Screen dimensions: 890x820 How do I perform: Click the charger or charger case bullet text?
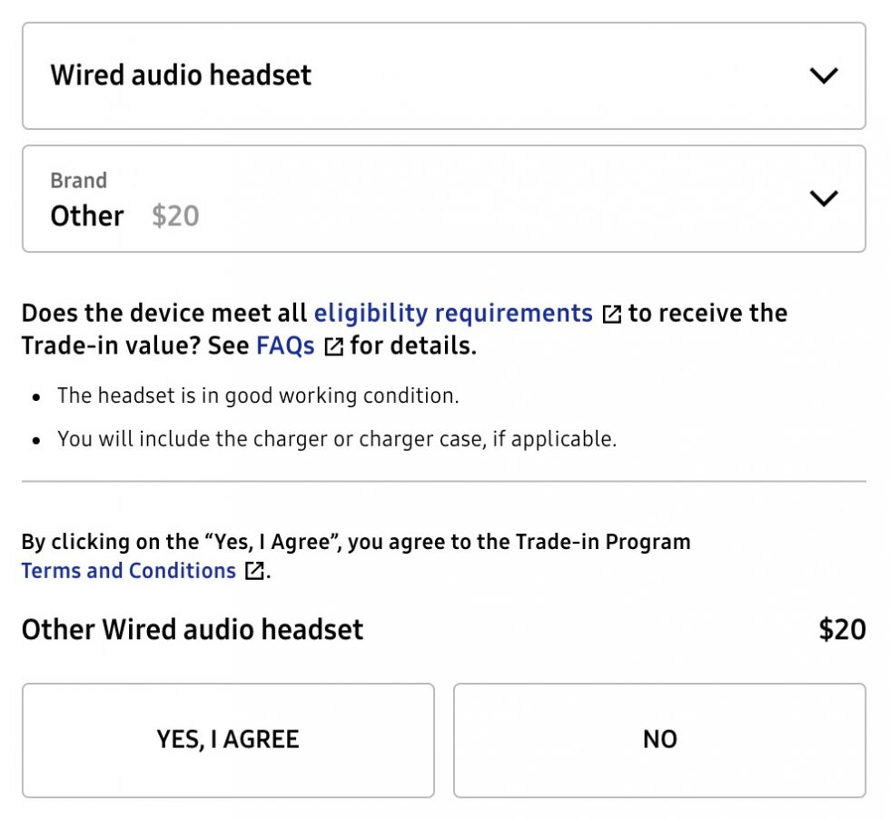[x=336, y=439]
